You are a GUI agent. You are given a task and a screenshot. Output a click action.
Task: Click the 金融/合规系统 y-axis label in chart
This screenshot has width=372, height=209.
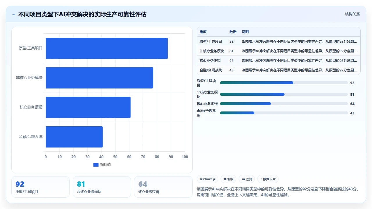[x=31, y=137]
